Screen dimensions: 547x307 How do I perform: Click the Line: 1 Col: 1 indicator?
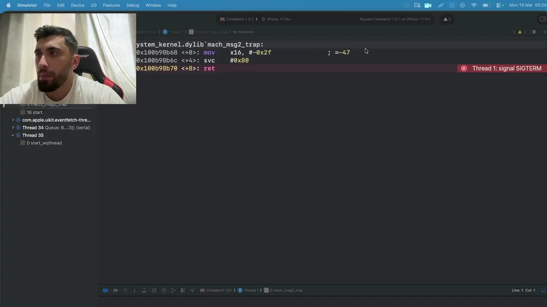(523, 290)
